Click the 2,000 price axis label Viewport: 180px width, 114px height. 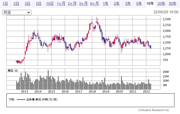pyautogui.click(x=167, y=31)
